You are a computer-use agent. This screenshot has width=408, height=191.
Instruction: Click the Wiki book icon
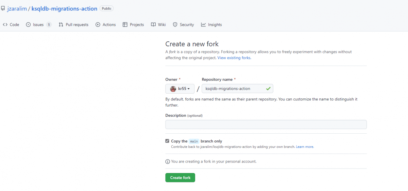pyautogui.click(x=153, y=25)
